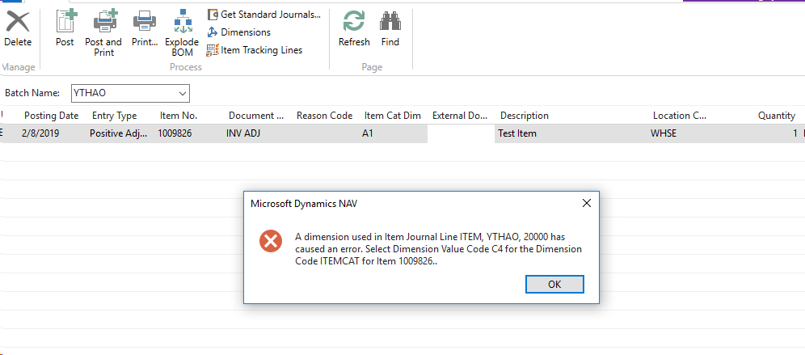Click the empty External Document cell
Screen dimensions: 805x355
point(461,133)
